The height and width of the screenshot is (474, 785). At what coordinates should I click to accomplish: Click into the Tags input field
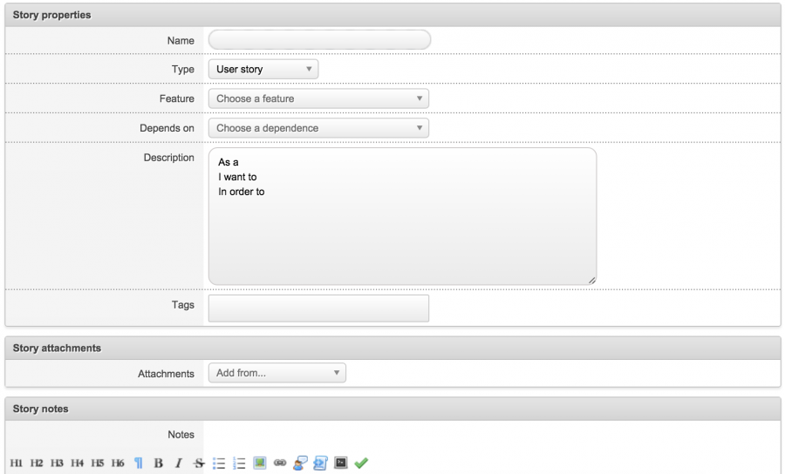click(x=318, y=308)
